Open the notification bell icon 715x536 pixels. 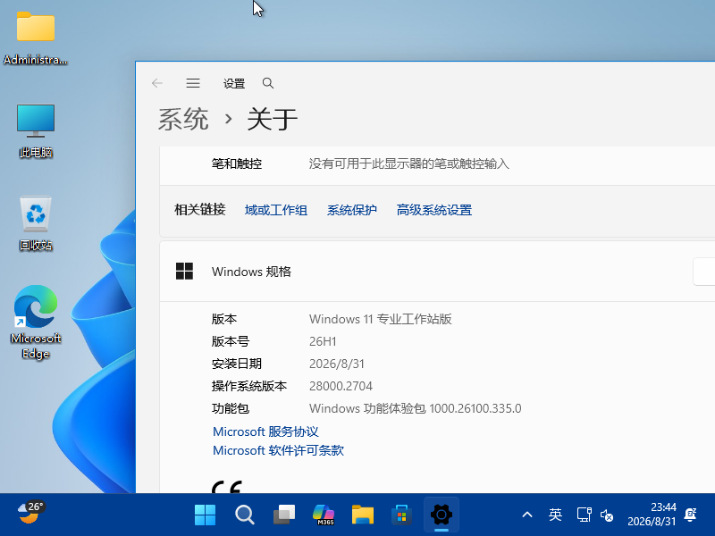click(x=691, y=515)
